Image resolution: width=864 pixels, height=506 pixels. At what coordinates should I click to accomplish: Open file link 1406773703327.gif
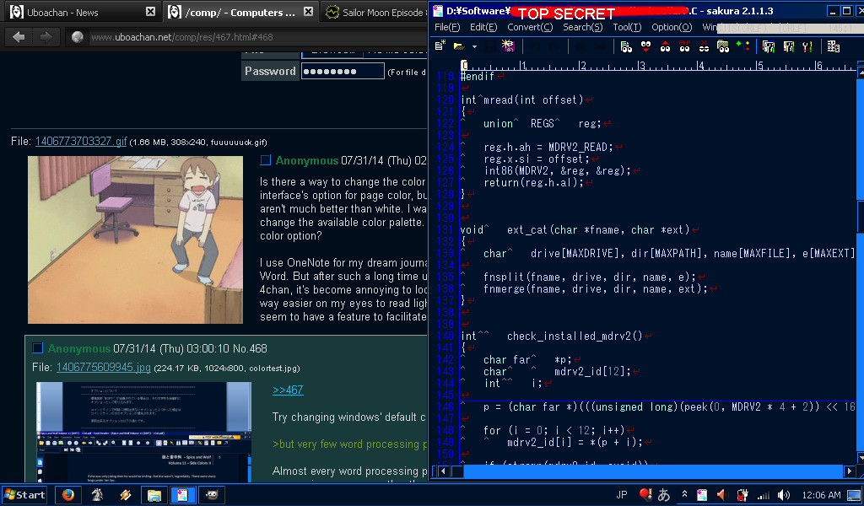(81, 142)
